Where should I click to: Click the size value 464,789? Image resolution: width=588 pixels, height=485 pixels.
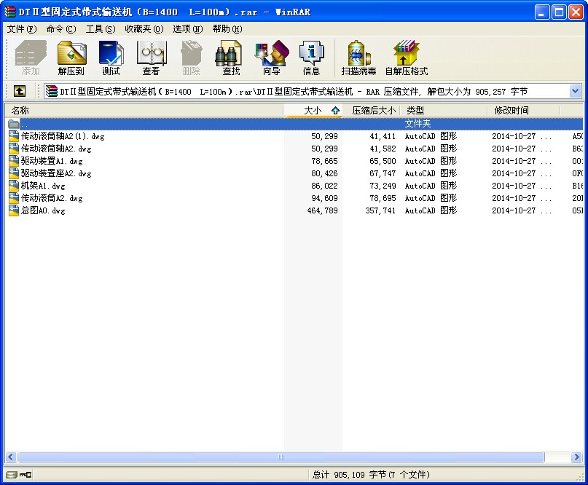[x=323, y=210]
